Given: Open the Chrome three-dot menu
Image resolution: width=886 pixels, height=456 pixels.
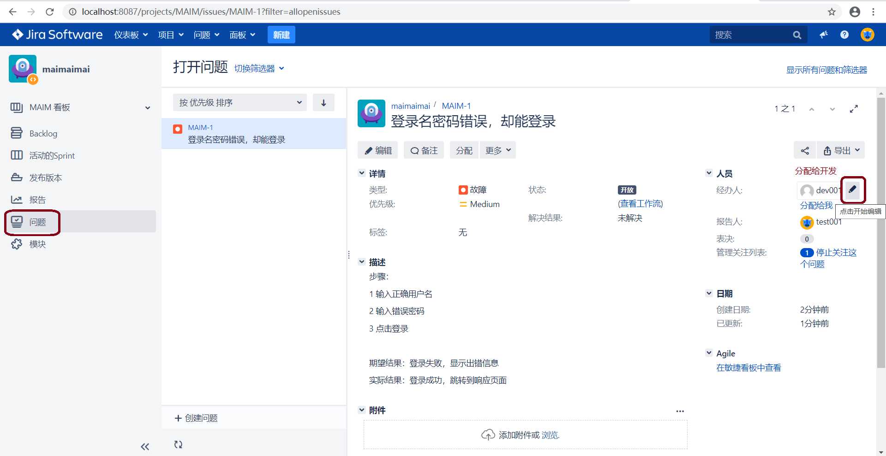Looking at the screenshot, I should tap(873, 12).
